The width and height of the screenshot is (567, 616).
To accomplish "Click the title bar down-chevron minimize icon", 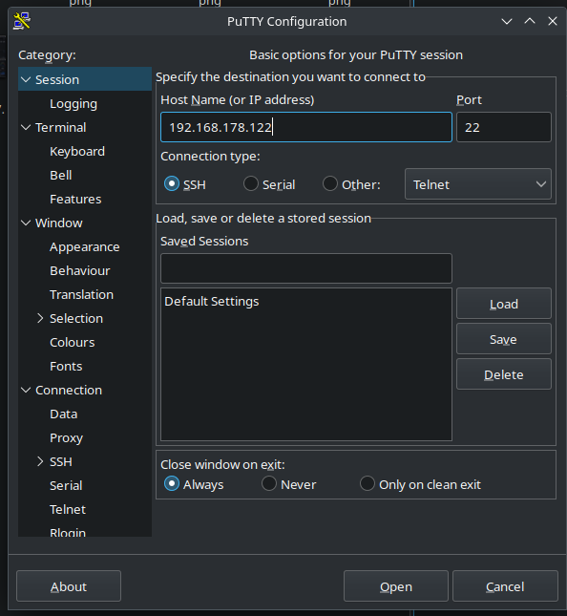I will pos(507,21).
